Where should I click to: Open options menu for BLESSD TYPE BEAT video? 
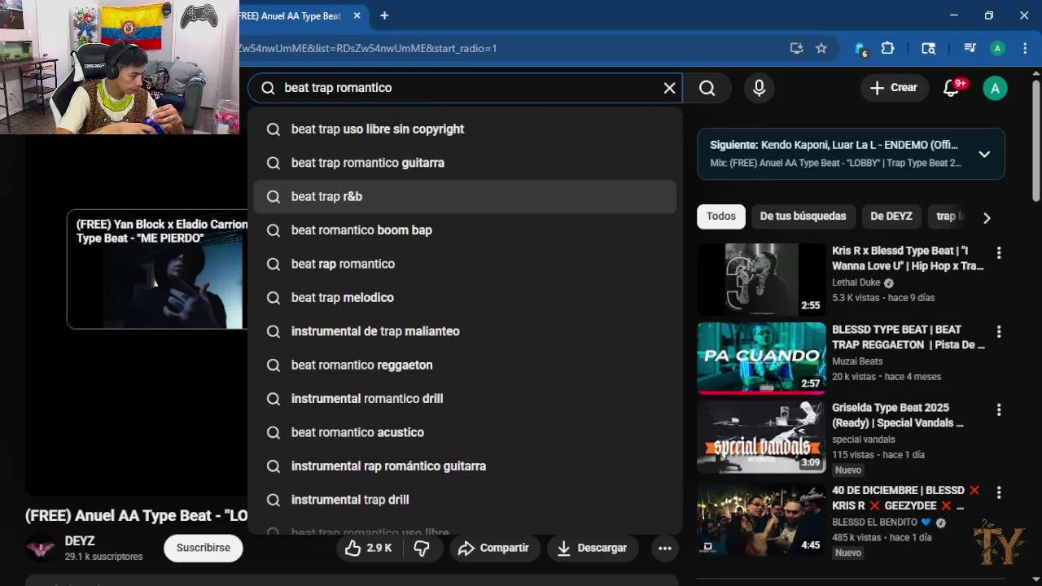tap(999, 332)
